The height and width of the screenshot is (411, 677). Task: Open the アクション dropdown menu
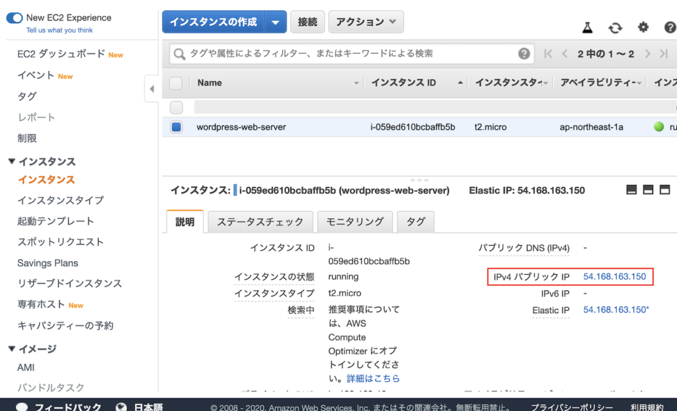366,22
